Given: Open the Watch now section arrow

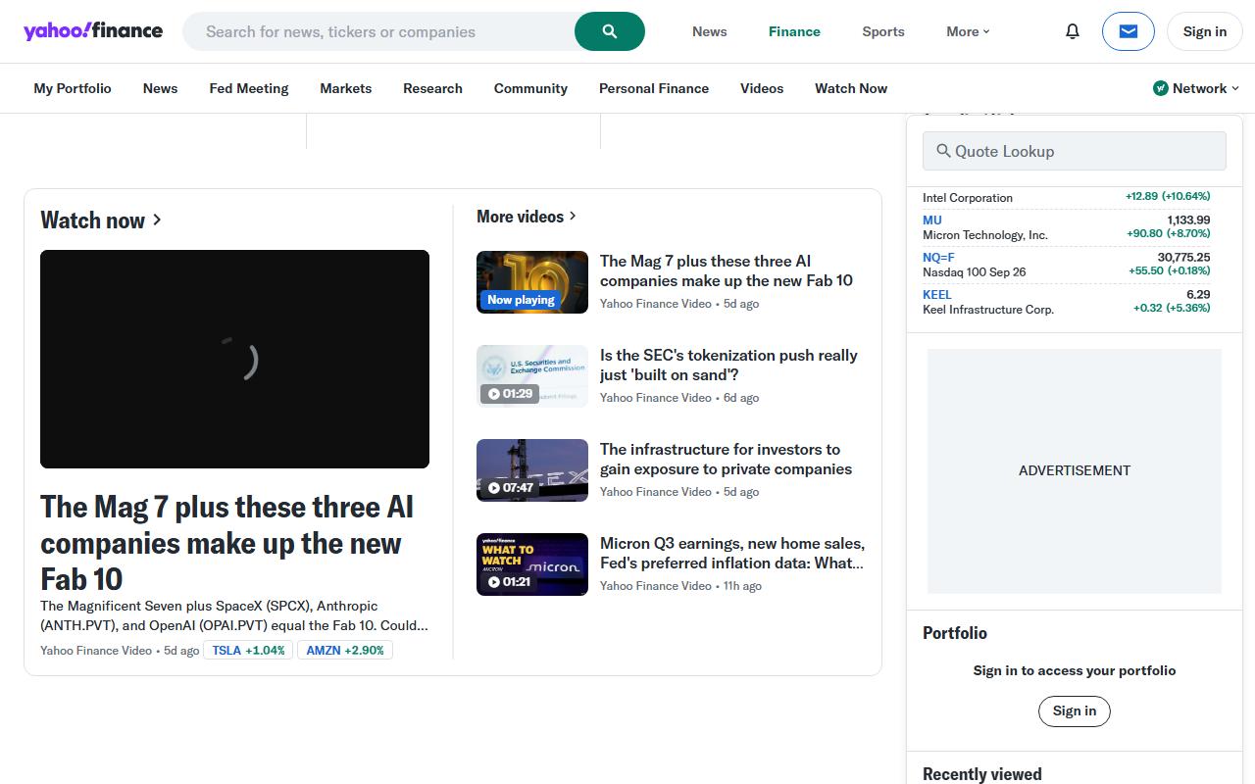Looking at the screenshot, I should point(158,220).
